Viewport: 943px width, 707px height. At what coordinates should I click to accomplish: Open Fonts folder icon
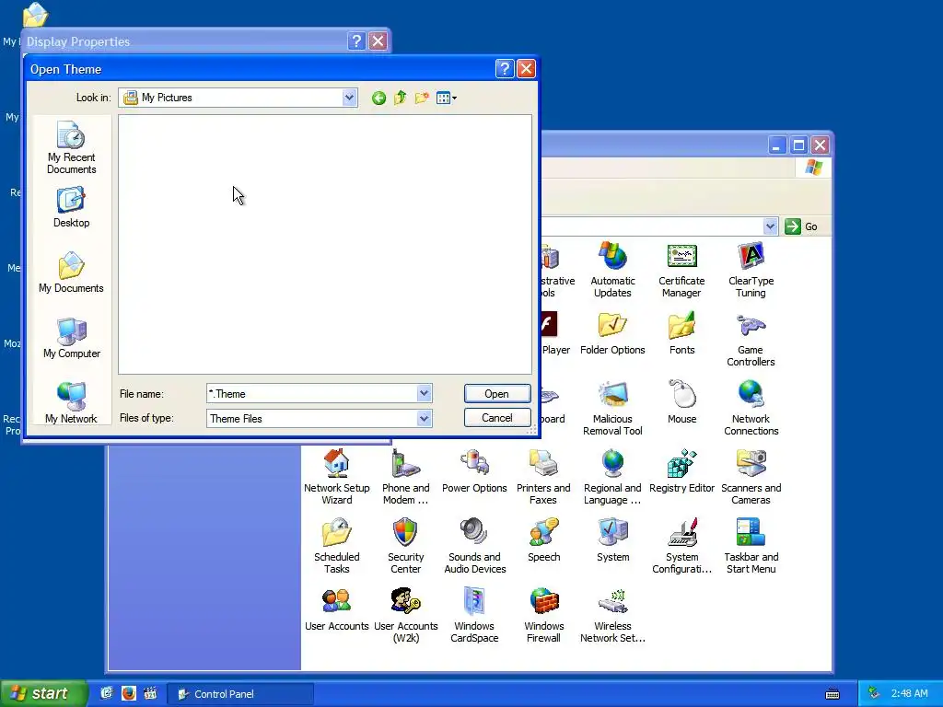681,334
